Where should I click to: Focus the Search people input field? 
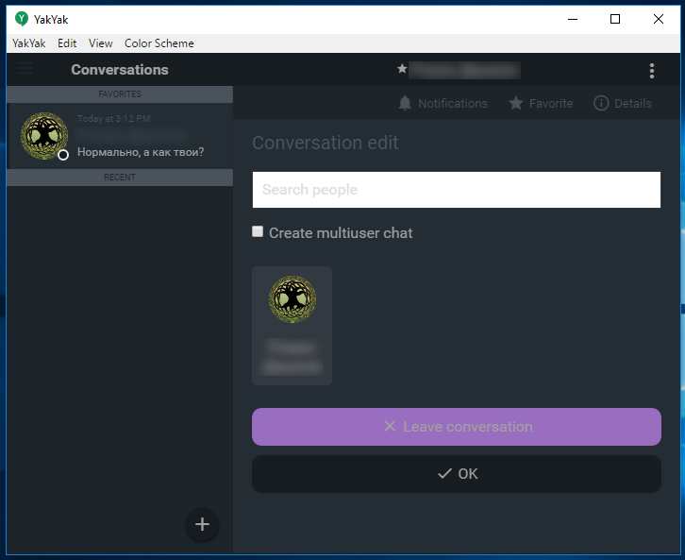coord(456,190)
